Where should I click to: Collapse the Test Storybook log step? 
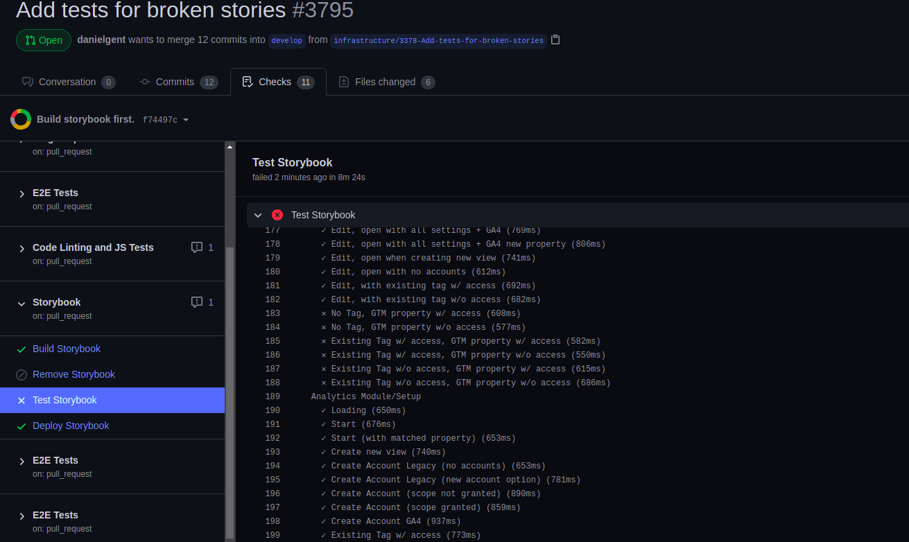tap(258, 216)
